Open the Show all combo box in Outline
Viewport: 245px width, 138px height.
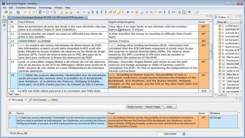click(229, 22)
